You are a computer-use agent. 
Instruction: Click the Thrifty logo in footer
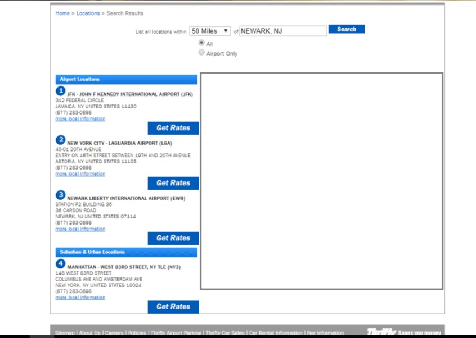[381, 332]
